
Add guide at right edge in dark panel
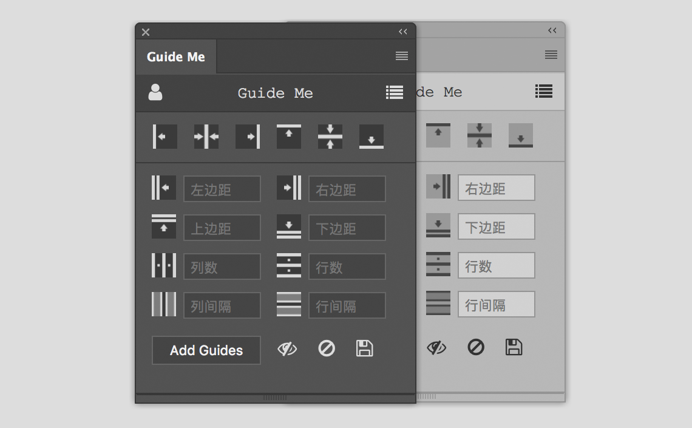[248, 137]
